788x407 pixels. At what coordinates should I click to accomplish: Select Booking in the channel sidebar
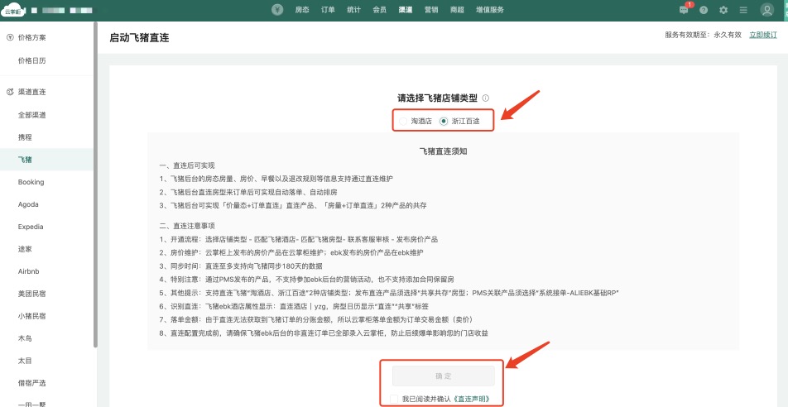coord(31,182)
